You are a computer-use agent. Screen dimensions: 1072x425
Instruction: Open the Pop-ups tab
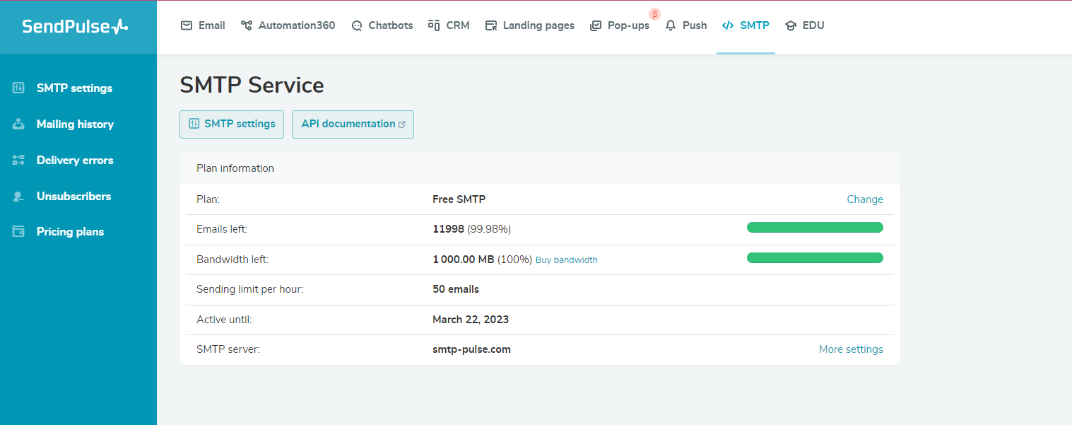[x=620, y=25]
